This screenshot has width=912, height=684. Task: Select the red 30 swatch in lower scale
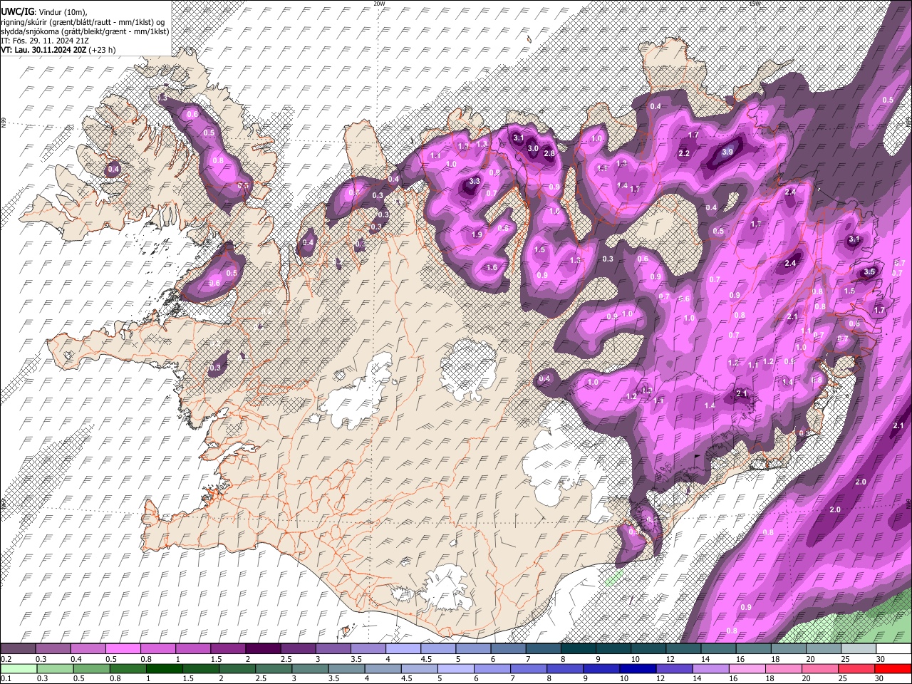[893, 668]
